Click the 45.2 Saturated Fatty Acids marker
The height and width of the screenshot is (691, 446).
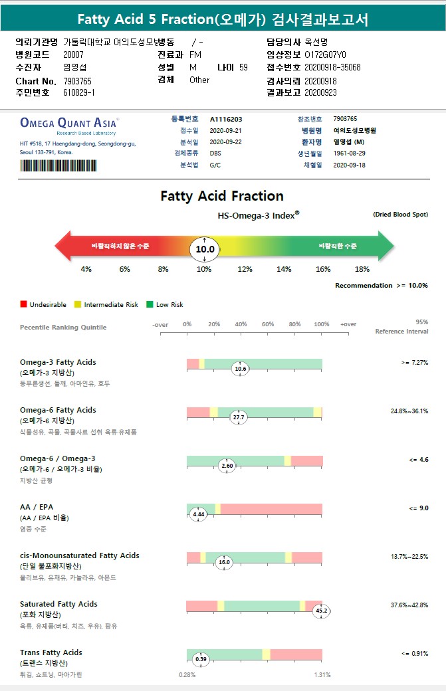pyautogui.click(x=322, y=611)
